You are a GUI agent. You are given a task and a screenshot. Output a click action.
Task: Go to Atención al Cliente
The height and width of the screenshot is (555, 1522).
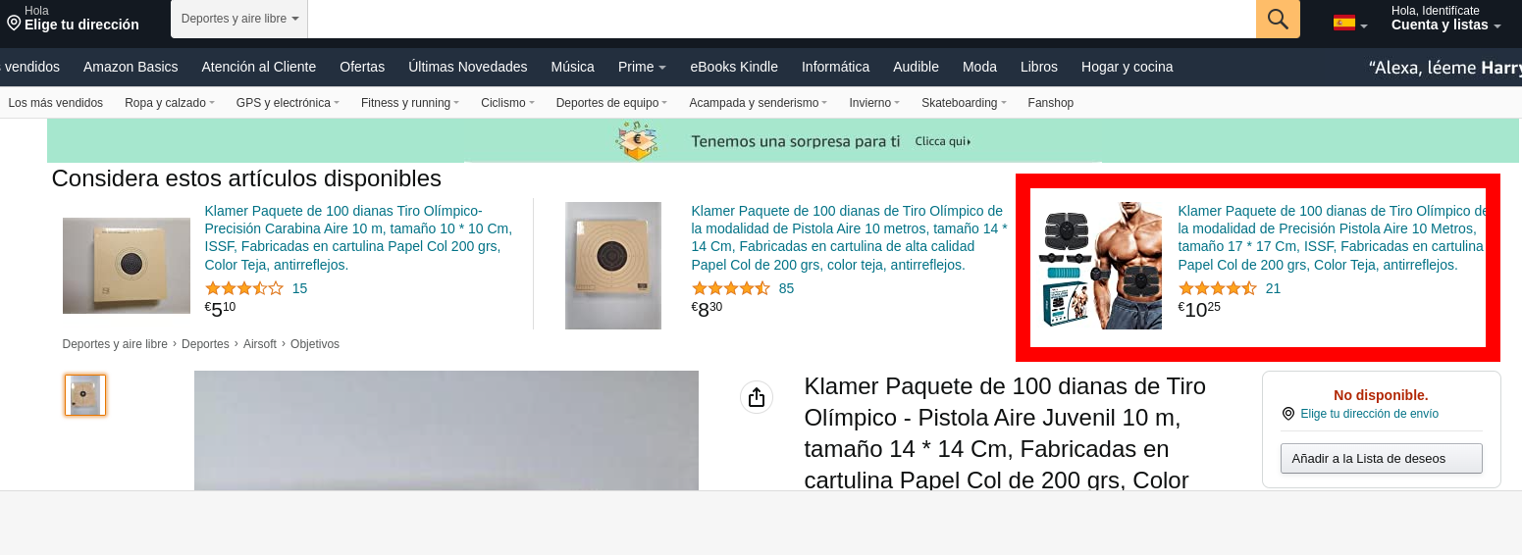point(259,67)
